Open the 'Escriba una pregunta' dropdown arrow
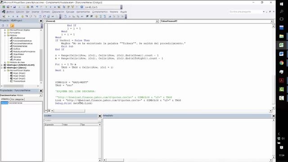 tap(264, 12)
